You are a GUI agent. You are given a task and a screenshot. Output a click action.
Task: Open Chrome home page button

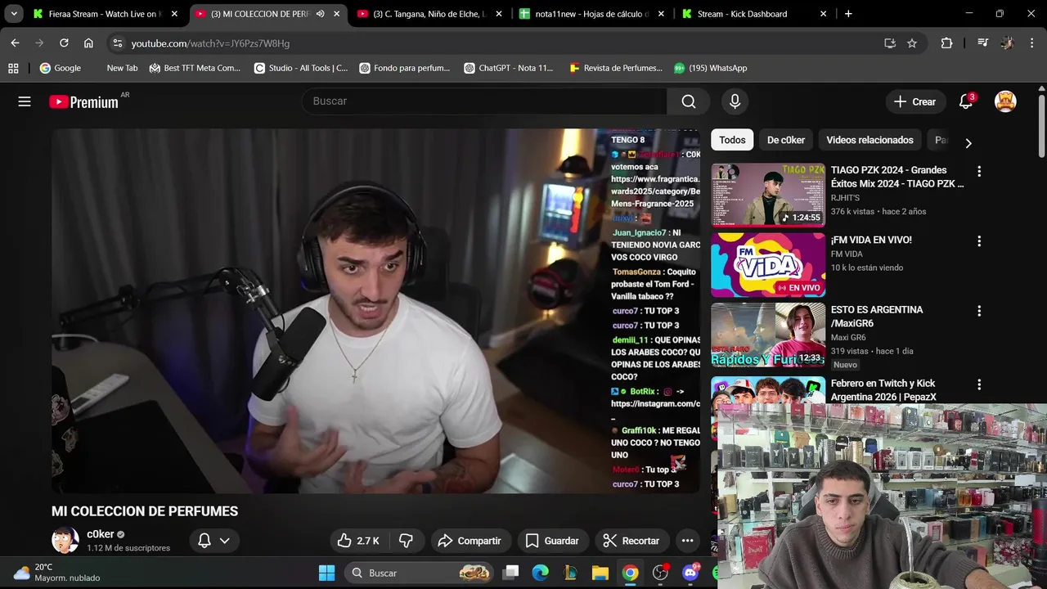pos(88,43)
